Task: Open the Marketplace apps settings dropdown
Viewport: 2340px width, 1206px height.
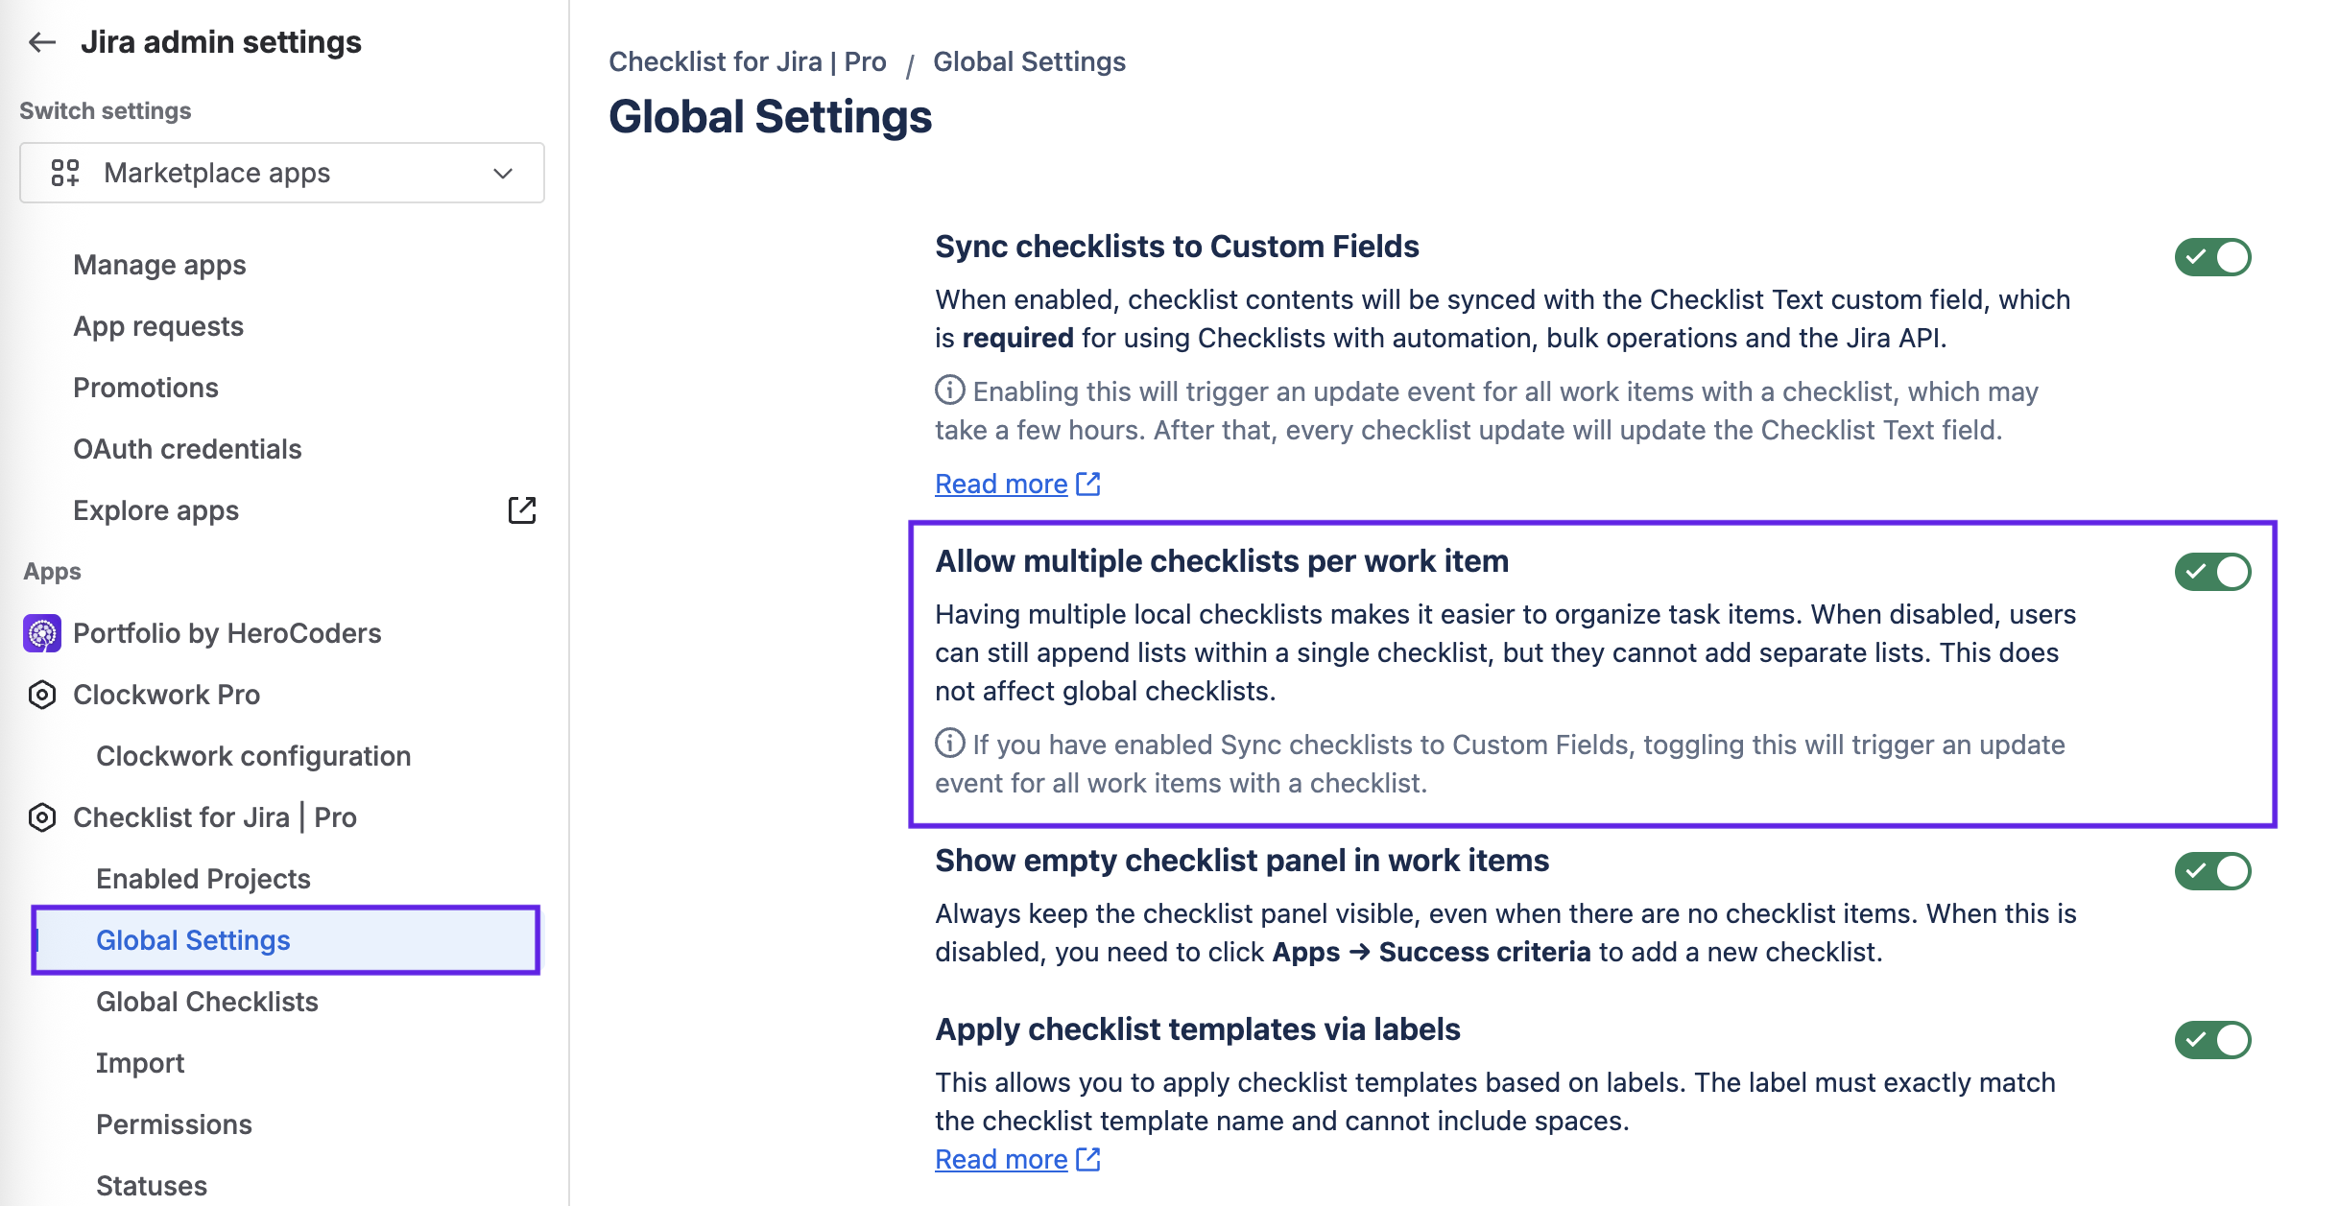Action: [282, 173]
